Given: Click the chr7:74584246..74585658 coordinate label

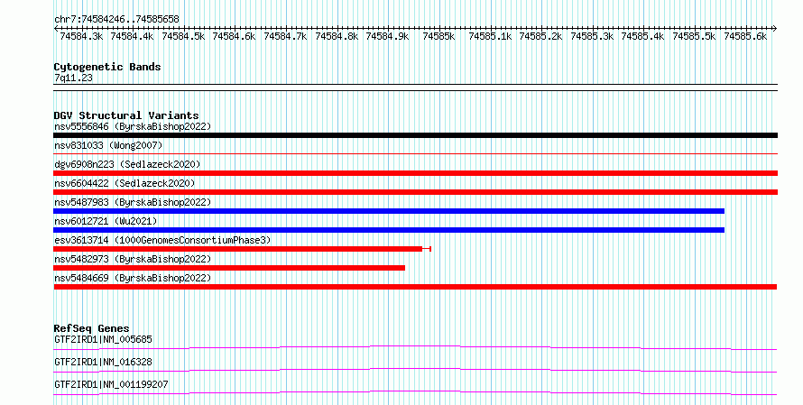Looking at the screenshot, I should click(x=116, y=20).
